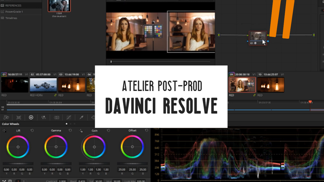The image size is (324, 182).
Task: Reset the Lift color wheel
Action: 32,130
